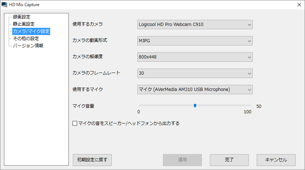Show バージョン情報 page

[28, 46]
